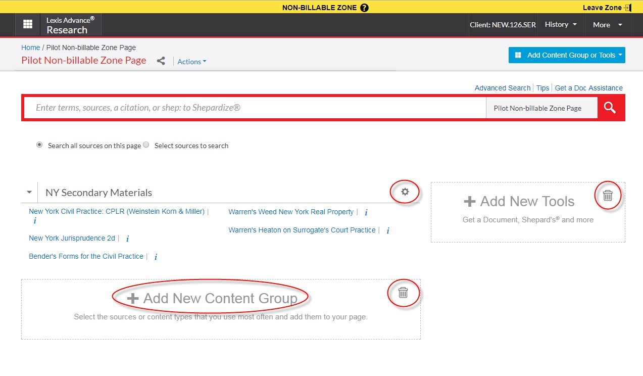
Task: Click Add New Tools
Action: pos(519,201)
